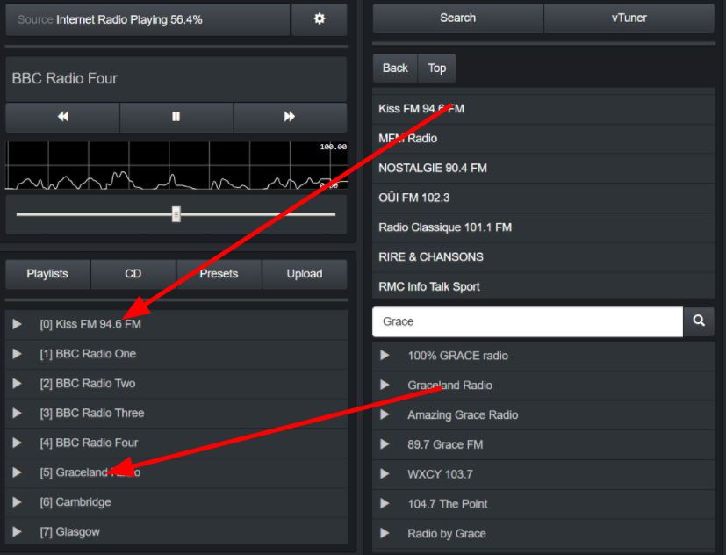Click the [1] BBC Radio One label

(88, 354)
